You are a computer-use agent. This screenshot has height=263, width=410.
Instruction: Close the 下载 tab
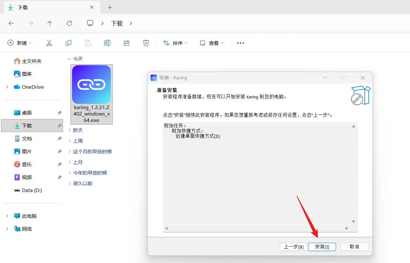[92, 7]
